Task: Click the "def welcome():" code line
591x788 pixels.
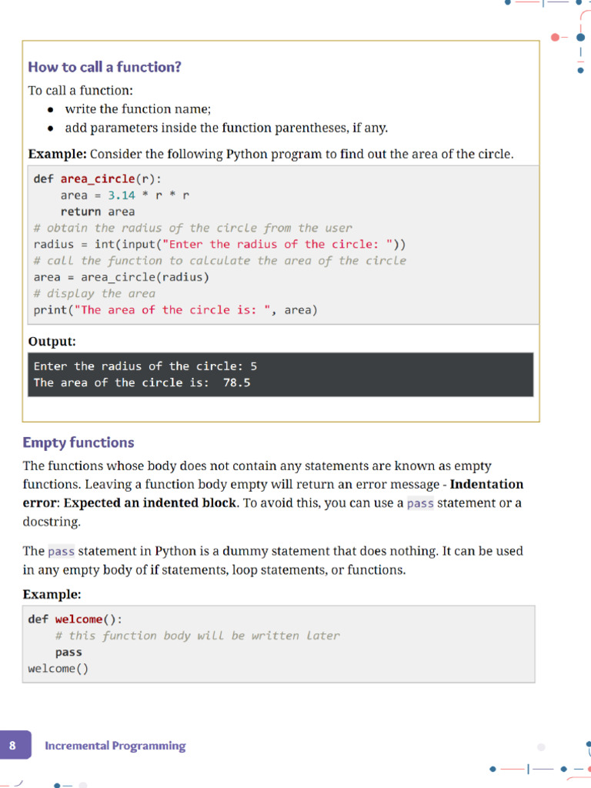Action: coord(75,619)
